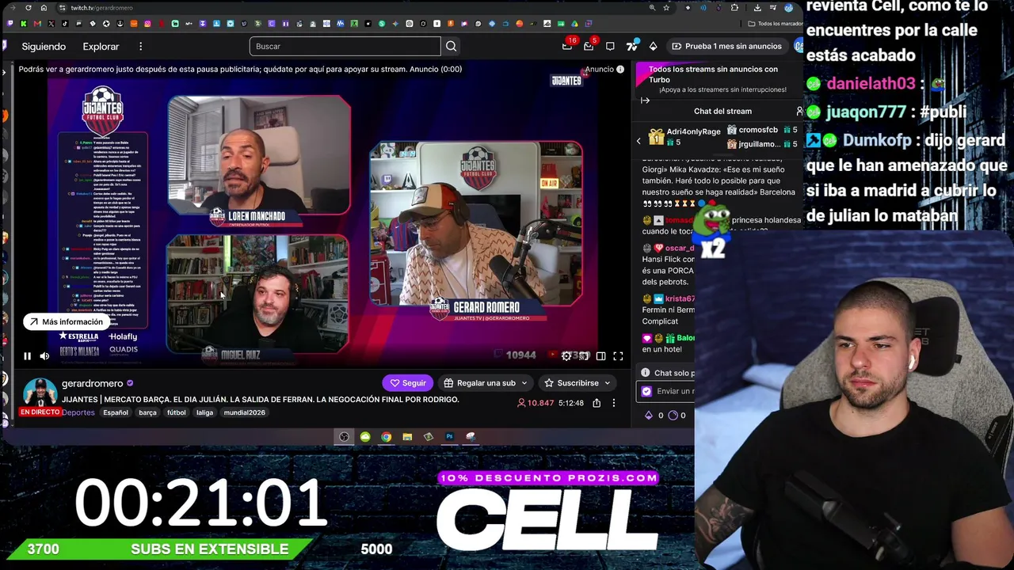Enter fullscreen on the video player
The width and height of the screenshot is (1014, 570).
point(618,356)
